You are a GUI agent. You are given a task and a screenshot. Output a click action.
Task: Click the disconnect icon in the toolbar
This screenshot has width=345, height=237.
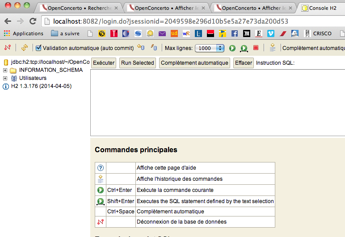click(7, 48)
